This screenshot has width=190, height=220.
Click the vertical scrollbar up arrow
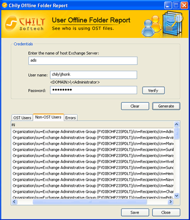(x=176, y=124)
